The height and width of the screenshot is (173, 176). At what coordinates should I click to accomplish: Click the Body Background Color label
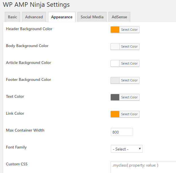pyautogui.click(x=27, y=46)
